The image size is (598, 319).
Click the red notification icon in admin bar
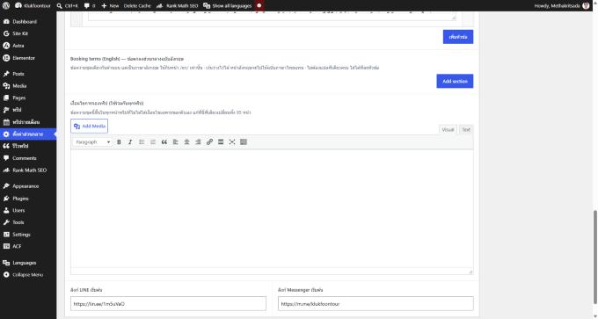click(259, 6)
